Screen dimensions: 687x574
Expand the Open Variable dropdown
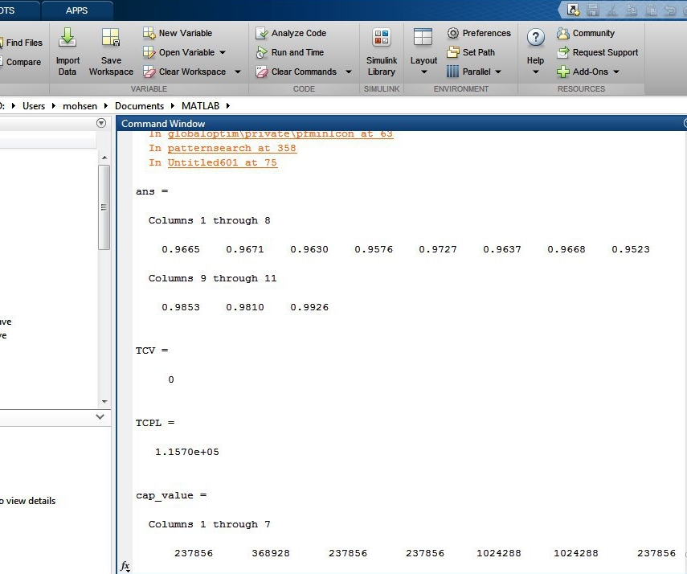(x=223, y=53)
